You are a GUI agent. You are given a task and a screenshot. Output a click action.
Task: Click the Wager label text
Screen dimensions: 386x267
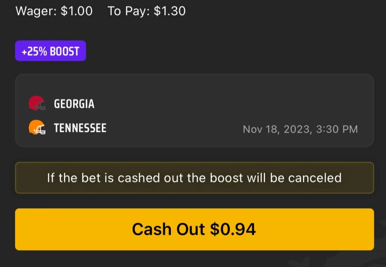(36, 11)
